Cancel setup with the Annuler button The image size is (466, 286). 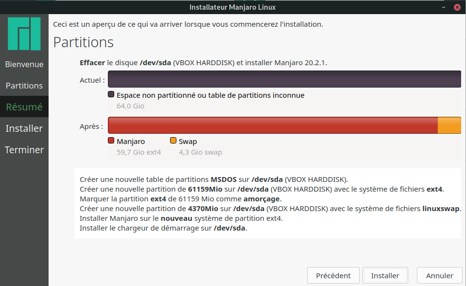click(x=440, y=276)
